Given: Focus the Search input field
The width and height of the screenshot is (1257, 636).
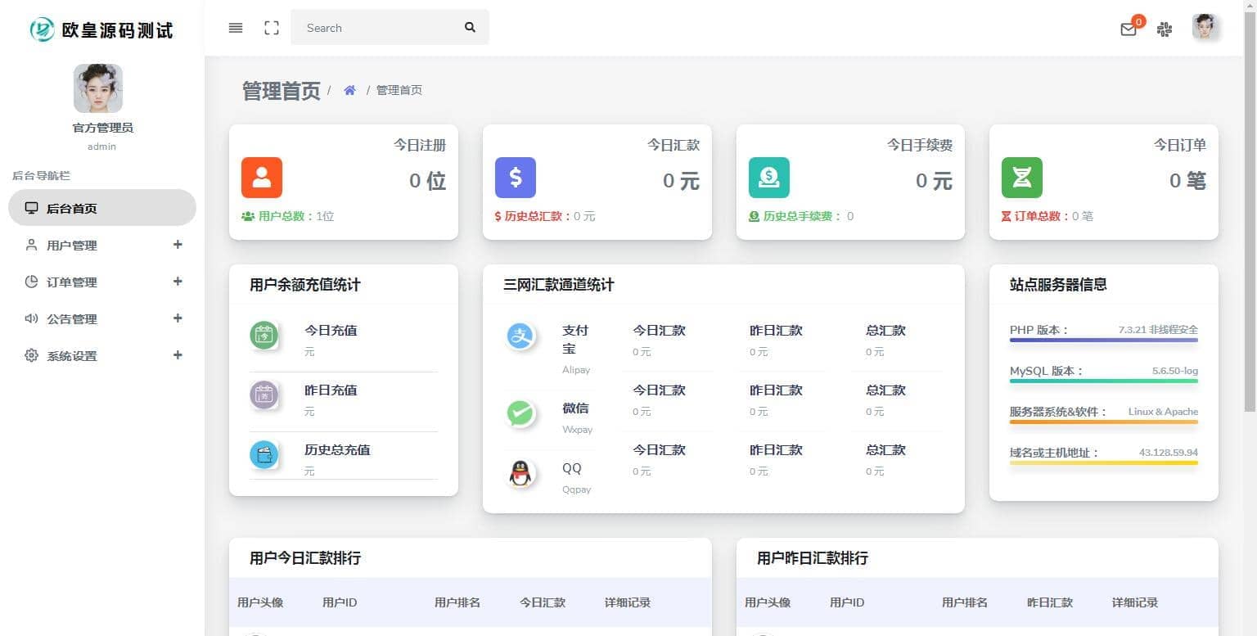Looking at the screenshot, I should (x=376, y=28).
